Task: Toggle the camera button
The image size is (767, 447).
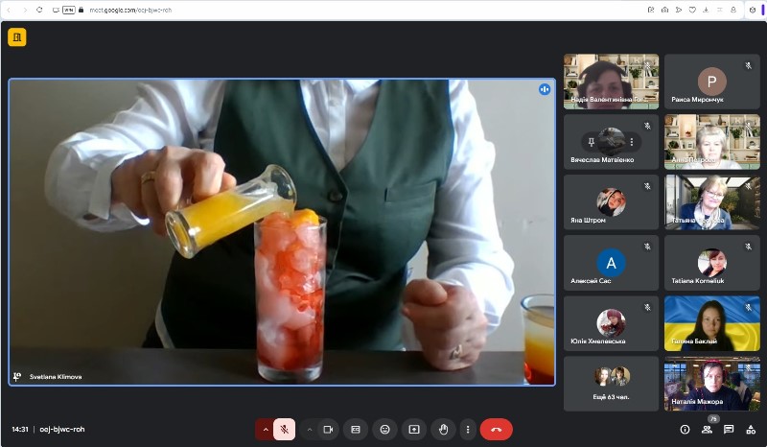Action: tap(328, 430)
